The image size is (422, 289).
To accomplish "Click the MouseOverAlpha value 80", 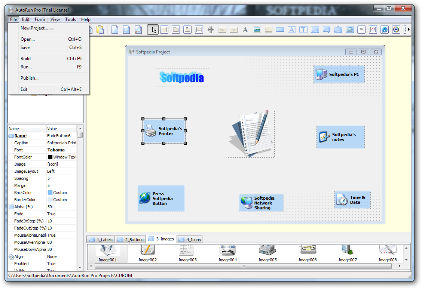I will (x=62, y=242).
